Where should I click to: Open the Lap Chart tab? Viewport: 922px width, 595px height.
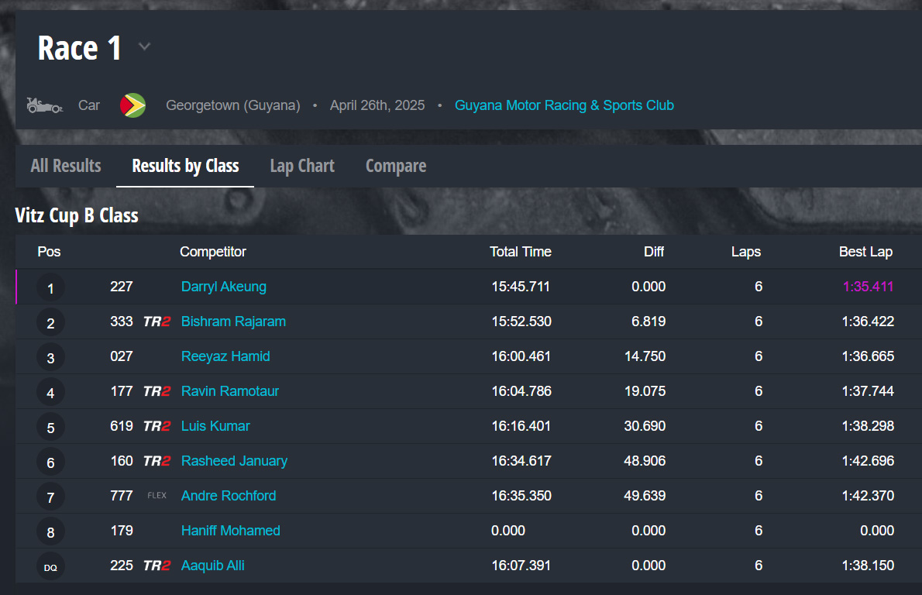[302, 166]
